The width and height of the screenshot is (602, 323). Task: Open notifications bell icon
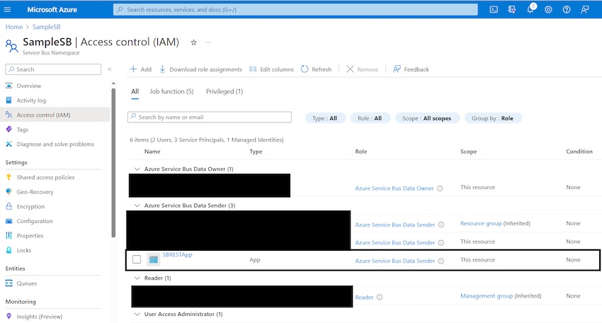530,10
